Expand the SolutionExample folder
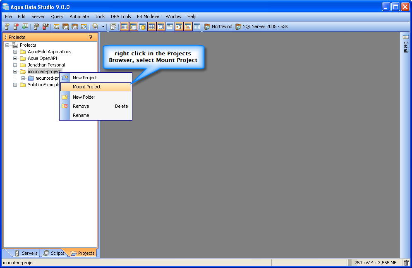The height and width of the screenshot is (268, 412). [x=15, y=85]
